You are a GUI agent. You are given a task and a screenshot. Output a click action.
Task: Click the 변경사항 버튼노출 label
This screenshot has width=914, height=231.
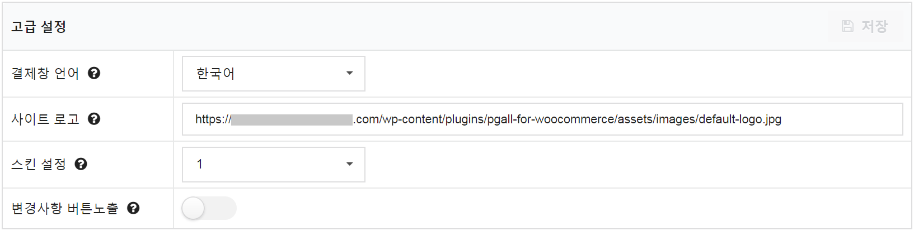[65, 208]
